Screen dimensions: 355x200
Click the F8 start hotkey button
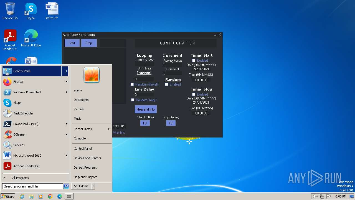tap(145, 123)
